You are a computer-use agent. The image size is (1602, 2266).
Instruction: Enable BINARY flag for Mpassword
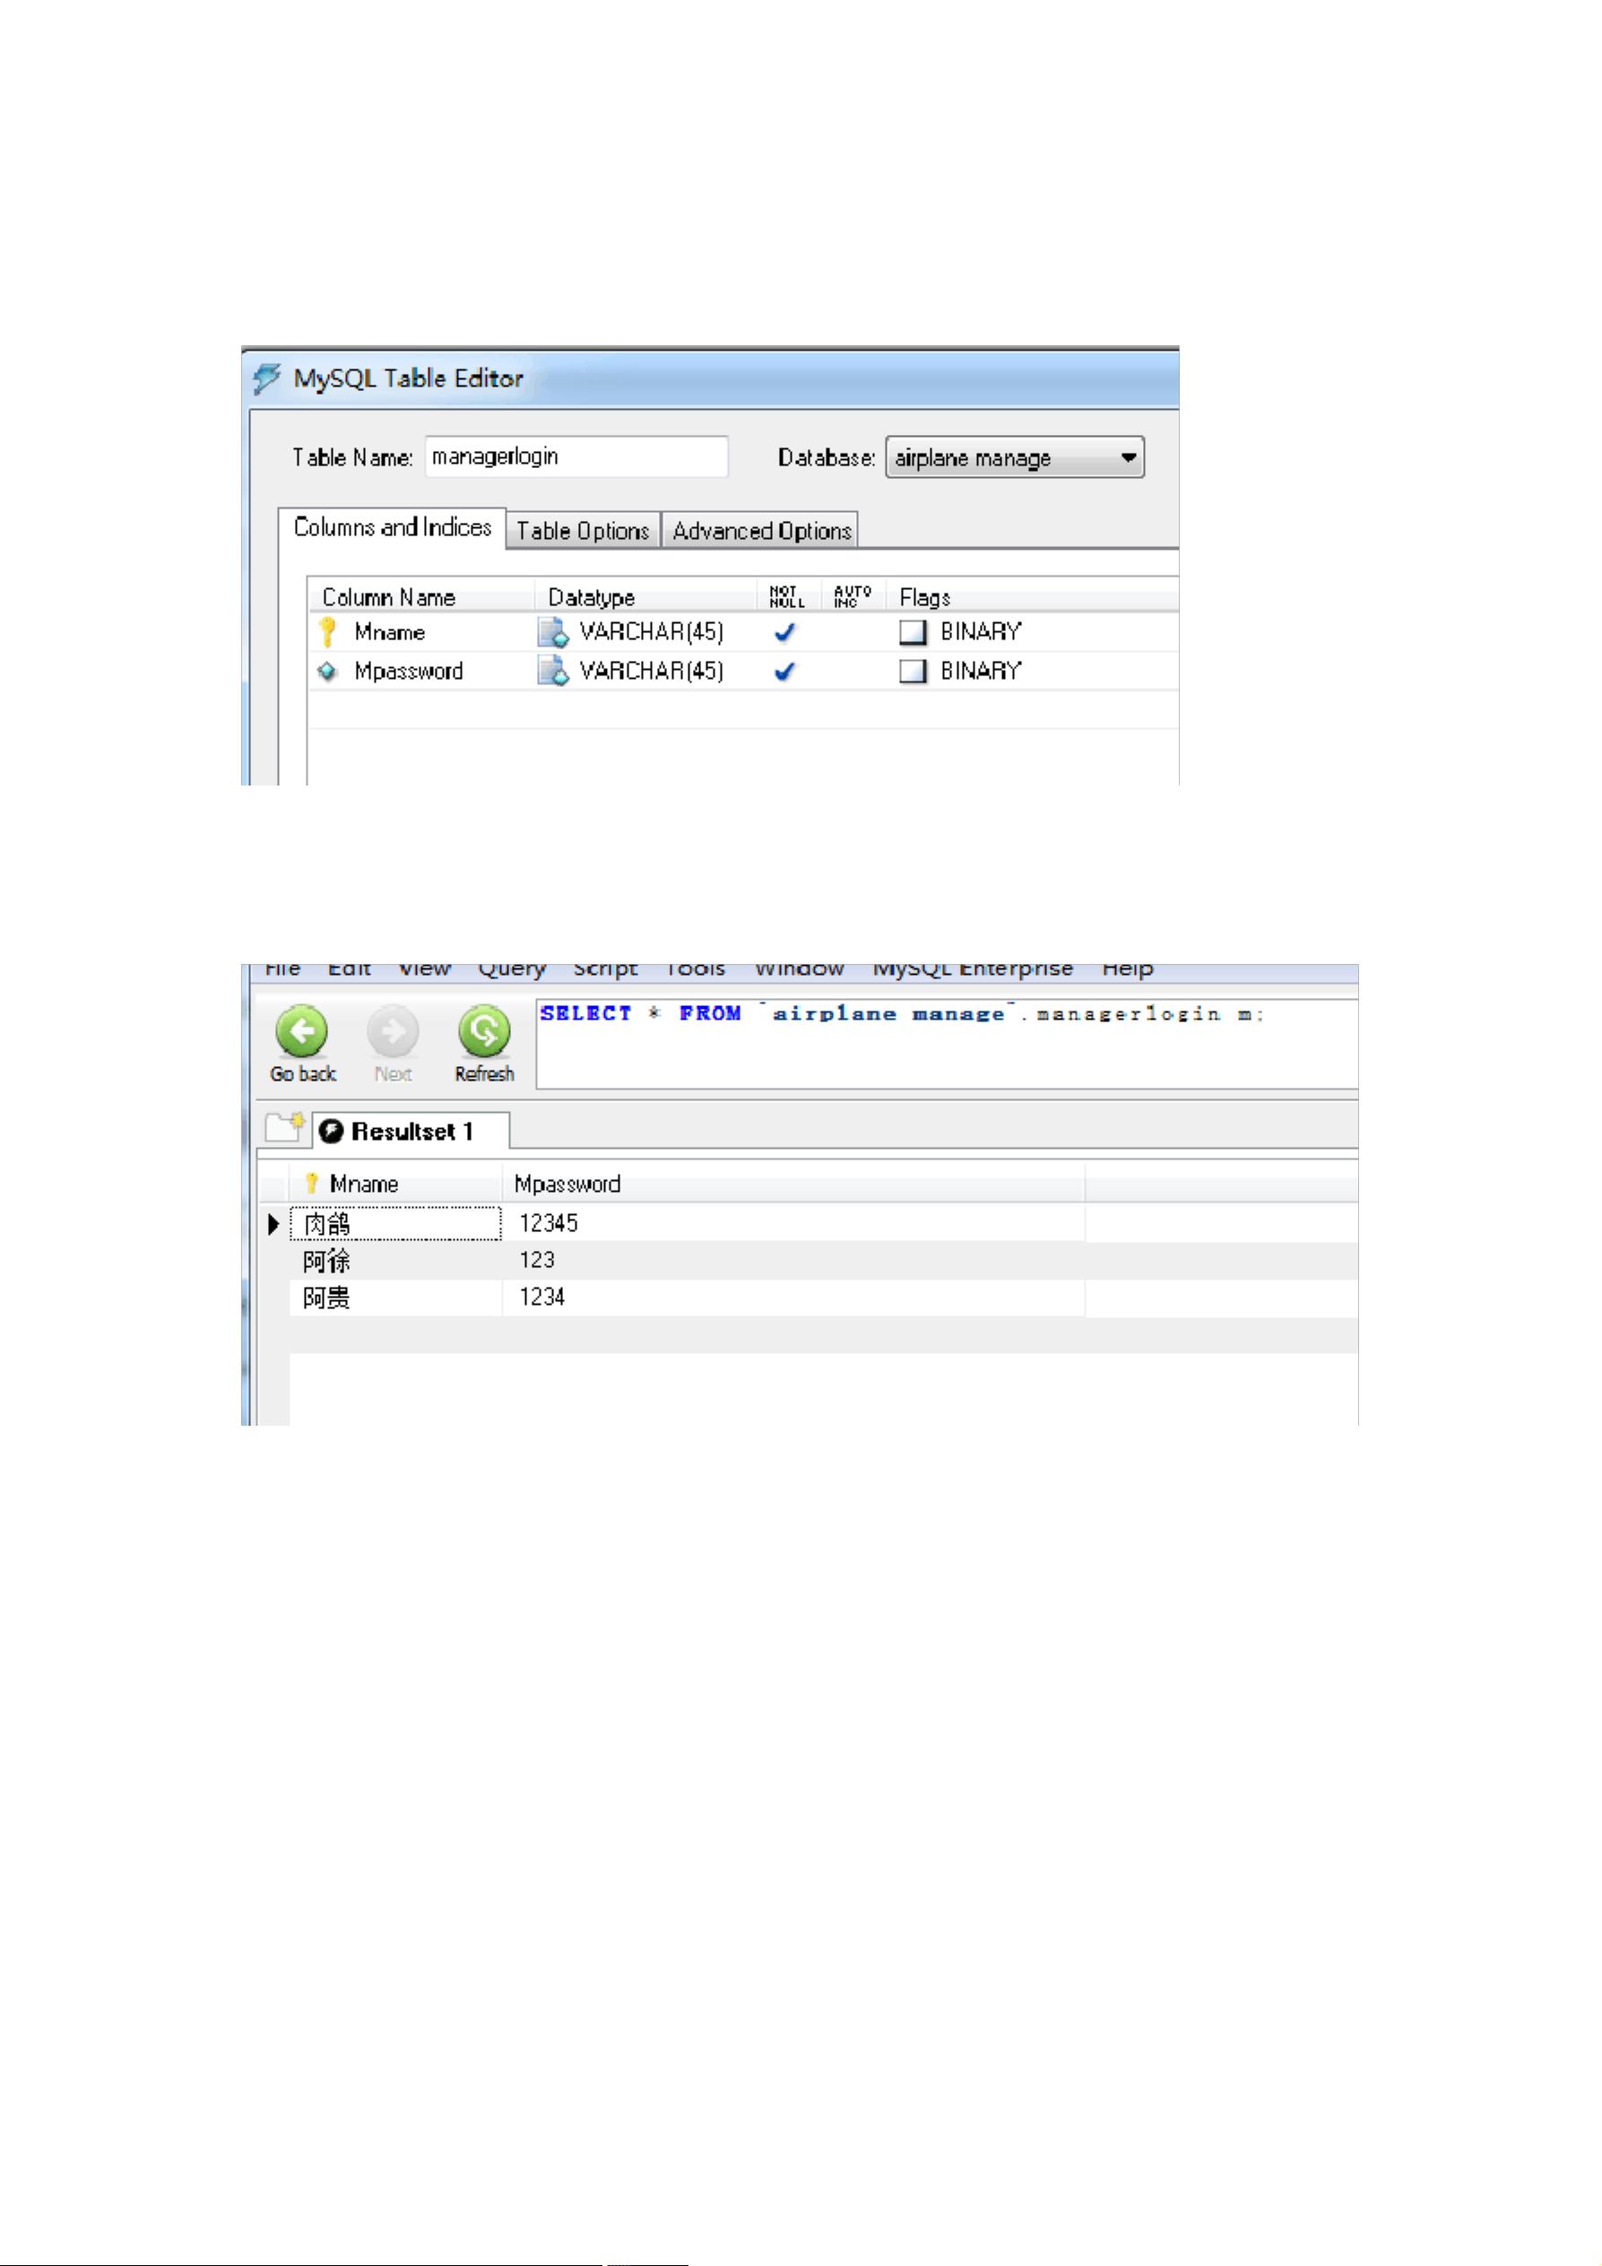[914, 671]
